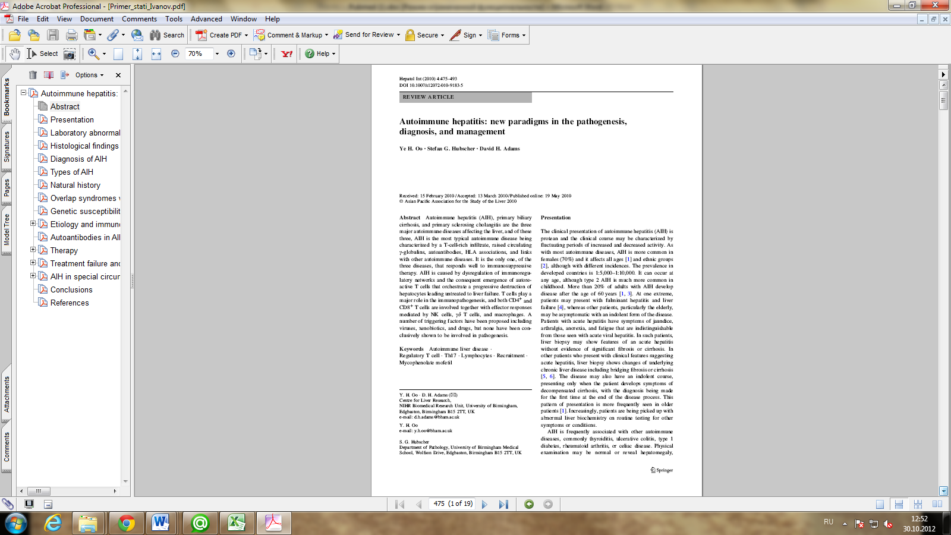
Task: Switch to Facing pages layout
Action: pos(937,504)
